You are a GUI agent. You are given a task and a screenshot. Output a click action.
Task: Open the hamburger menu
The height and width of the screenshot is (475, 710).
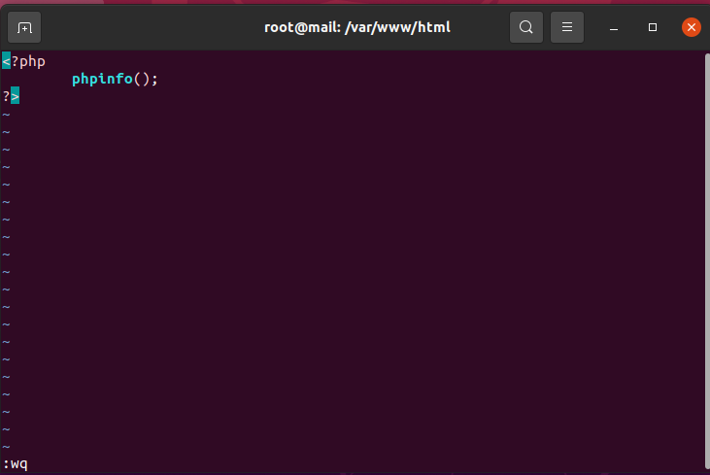(x=567, y=27)
